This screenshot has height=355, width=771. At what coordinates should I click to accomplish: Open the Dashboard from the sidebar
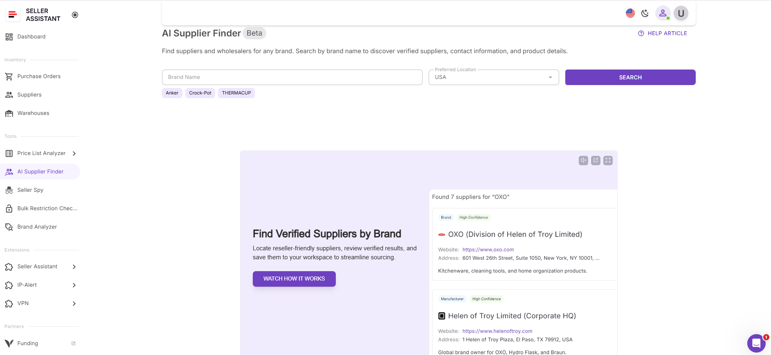click(31, 36)
